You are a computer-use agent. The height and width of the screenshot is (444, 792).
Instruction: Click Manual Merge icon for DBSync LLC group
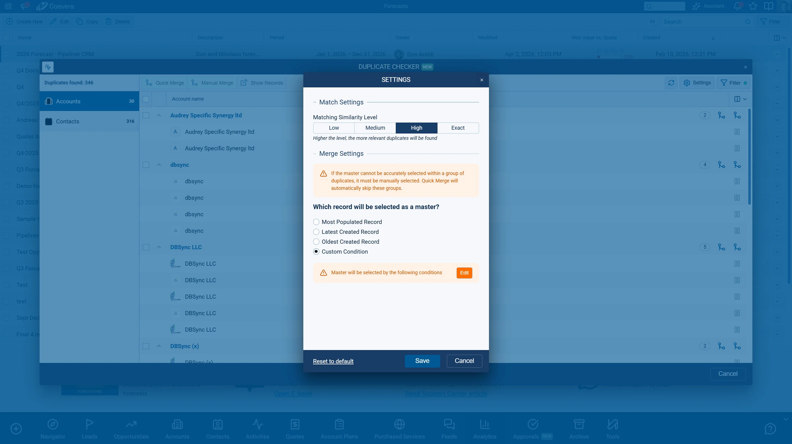click(737, 247)
